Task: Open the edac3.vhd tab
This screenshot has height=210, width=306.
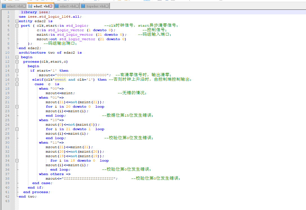Action: (67, 6)
